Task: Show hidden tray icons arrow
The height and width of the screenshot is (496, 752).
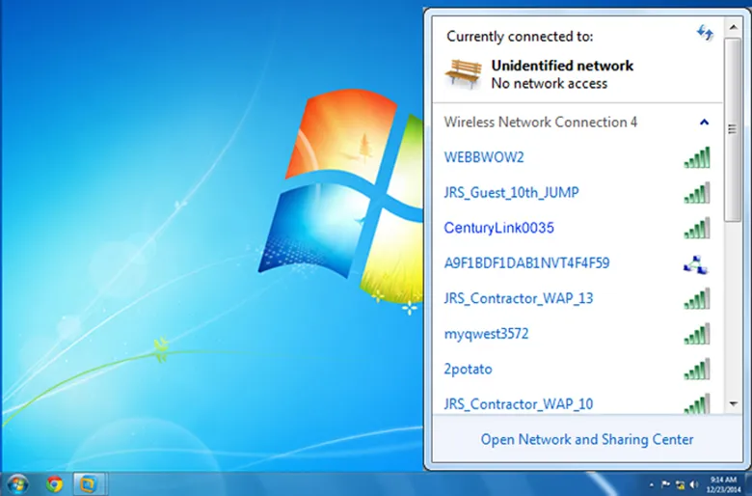Action: tap(651, 482)
